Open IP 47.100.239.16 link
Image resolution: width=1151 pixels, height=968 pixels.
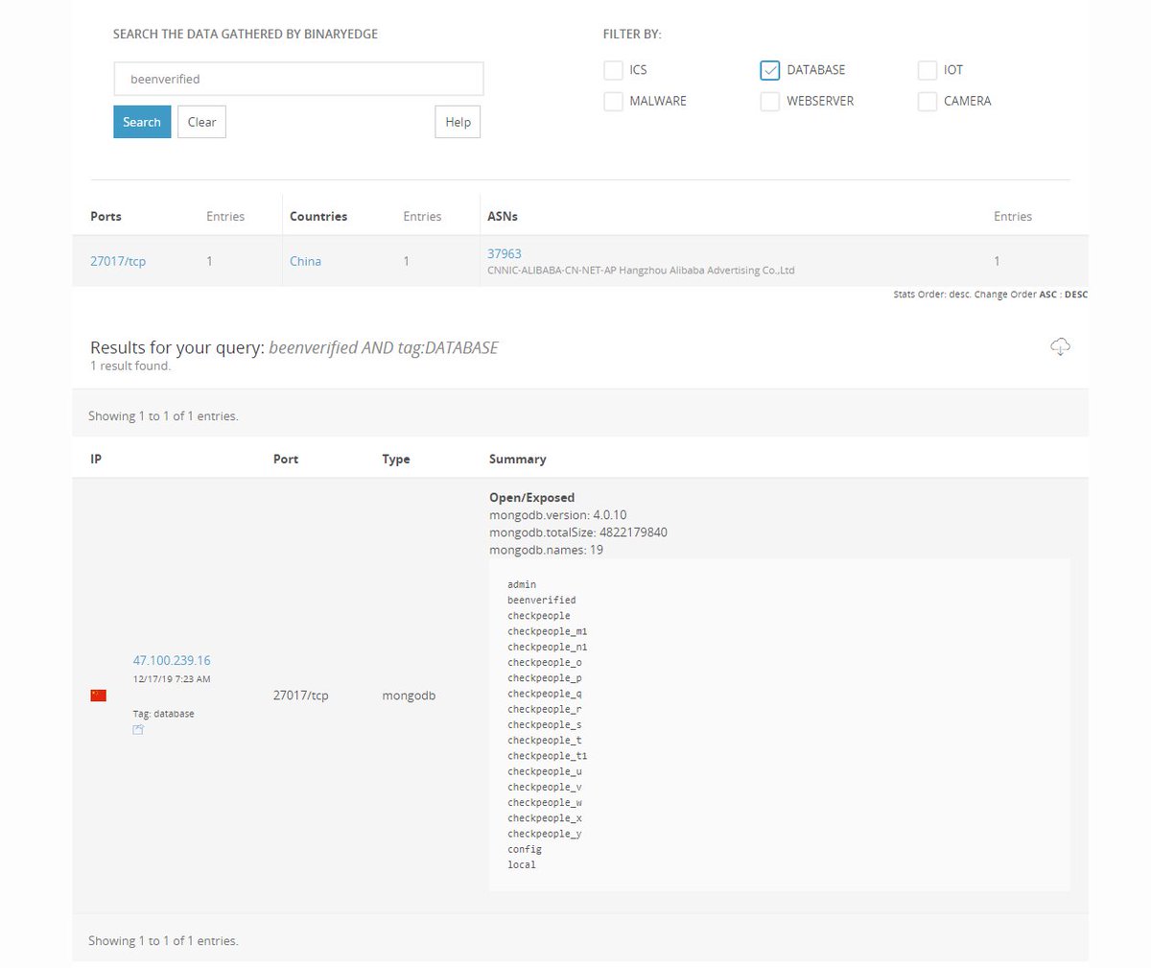click(x=172, y=660)
